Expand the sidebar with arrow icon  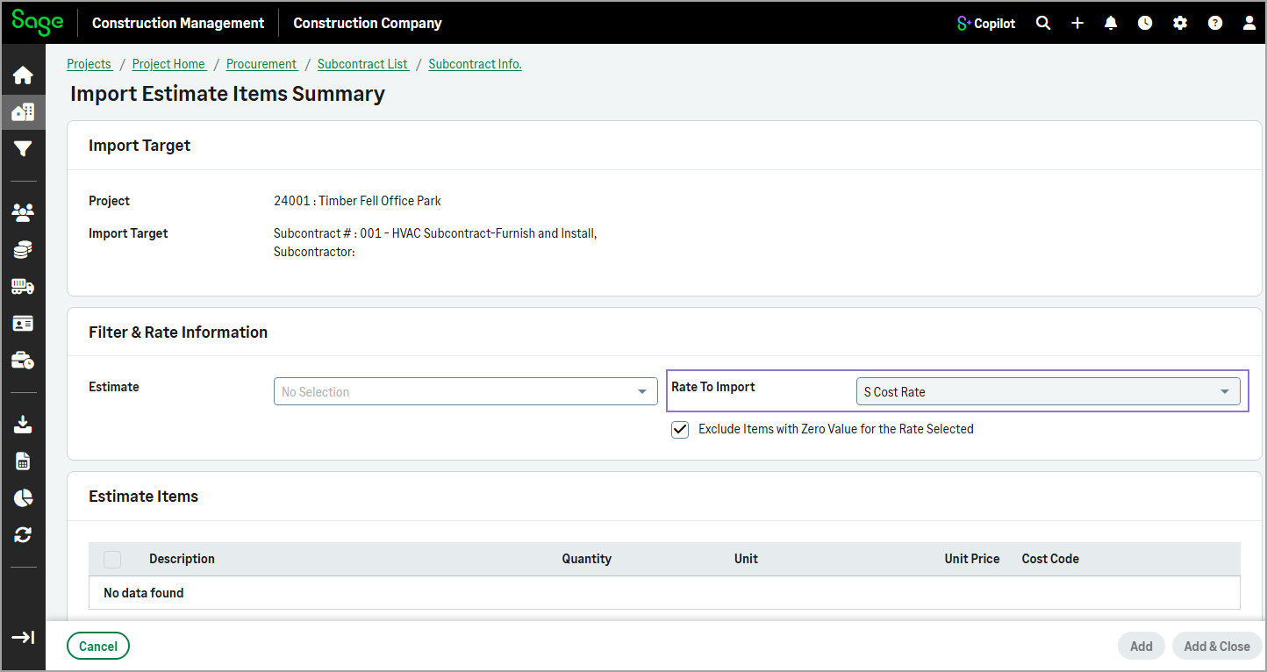[x=23, y=637]
